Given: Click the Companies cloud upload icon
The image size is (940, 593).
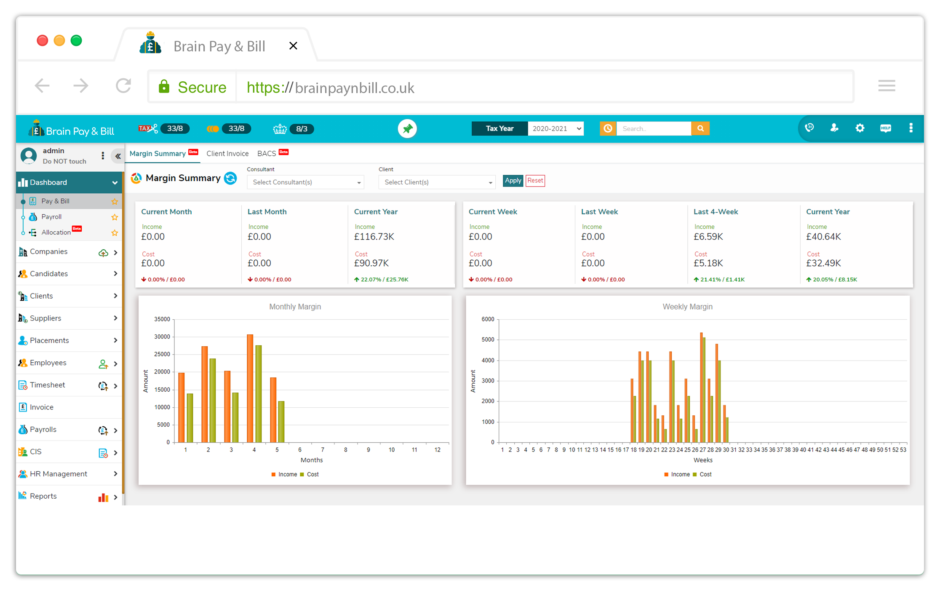Looking at the screenshot, I should tap(103, 253).
